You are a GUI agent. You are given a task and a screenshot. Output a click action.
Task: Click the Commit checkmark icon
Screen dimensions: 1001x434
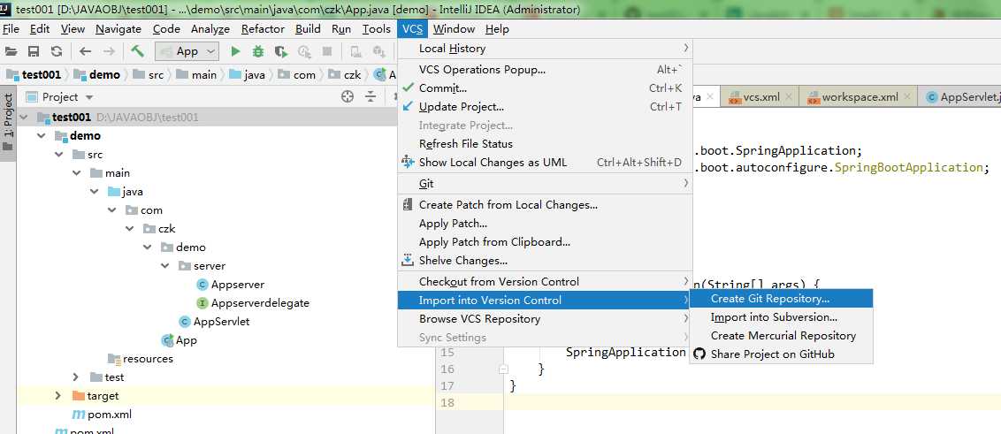408,88
